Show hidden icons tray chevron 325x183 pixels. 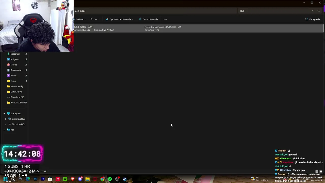point(279,179)
